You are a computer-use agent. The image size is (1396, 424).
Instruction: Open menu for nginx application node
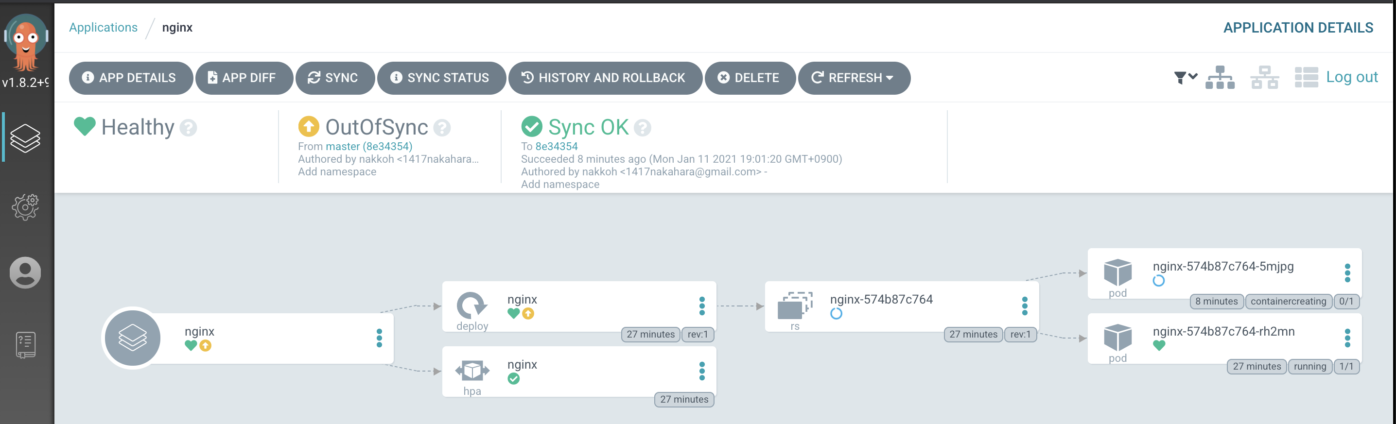tap(379, 338)
